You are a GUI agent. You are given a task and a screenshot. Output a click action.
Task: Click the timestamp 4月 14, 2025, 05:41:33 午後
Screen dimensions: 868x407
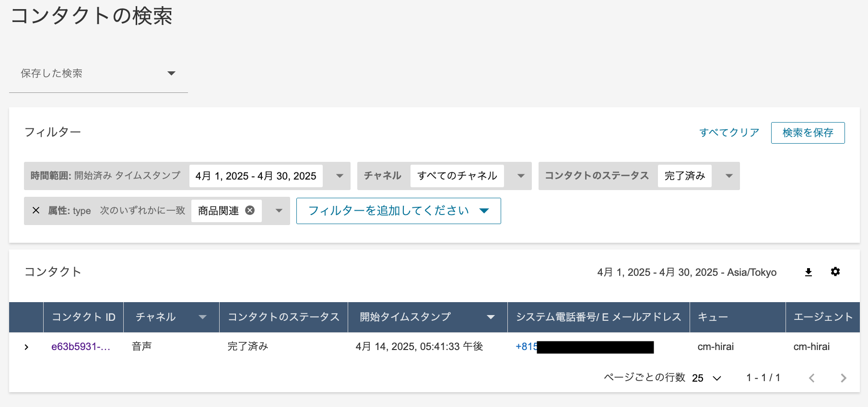(x=419, y=347)
